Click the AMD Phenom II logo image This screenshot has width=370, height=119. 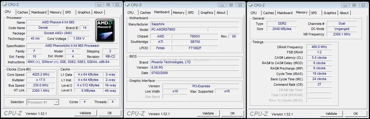(105, 30)
